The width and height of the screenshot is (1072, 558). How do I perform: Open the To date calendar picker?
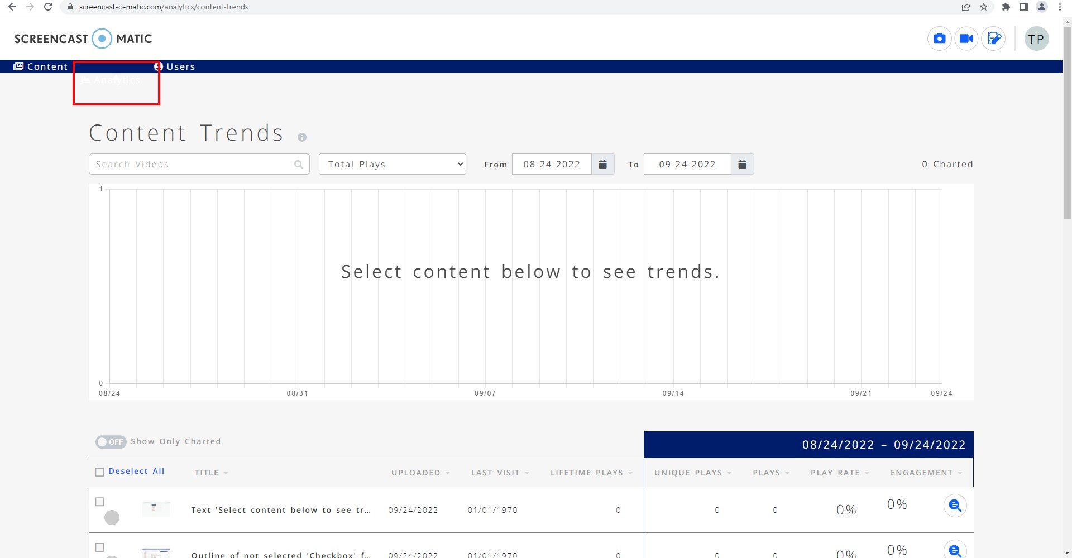(x=743, y=164)
